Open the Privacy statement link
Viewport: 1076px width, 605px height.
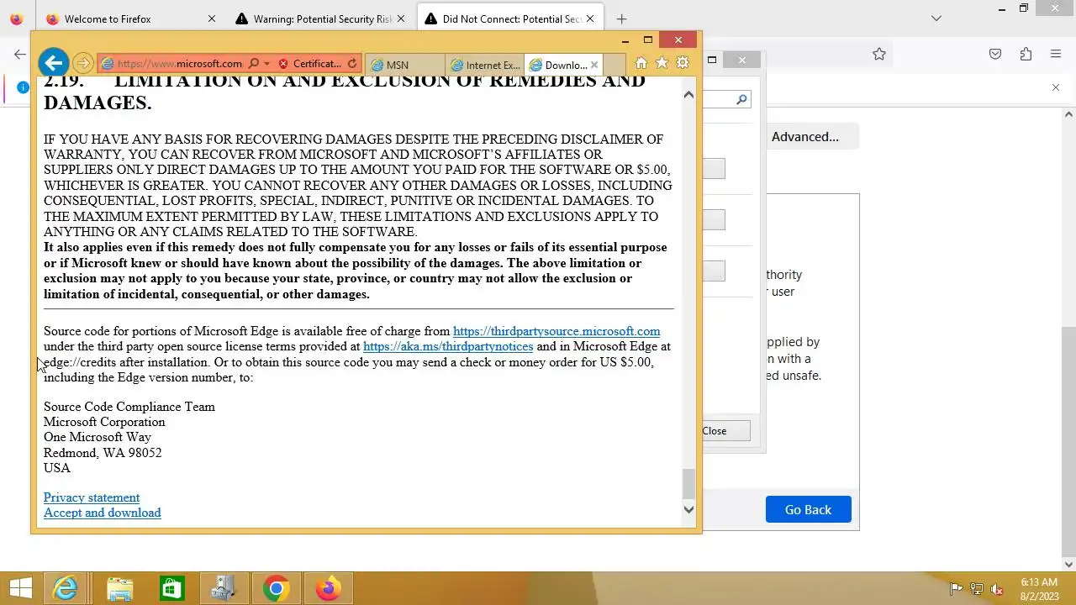click(x=92, y=497)
